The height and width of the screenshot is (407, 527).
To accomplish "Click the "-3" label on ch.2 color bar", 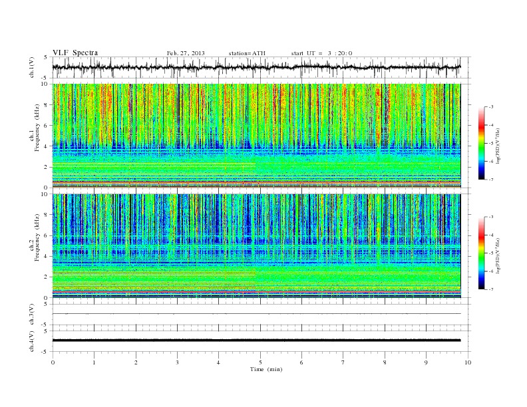I will pyautogui.click(x=491, y=217).
